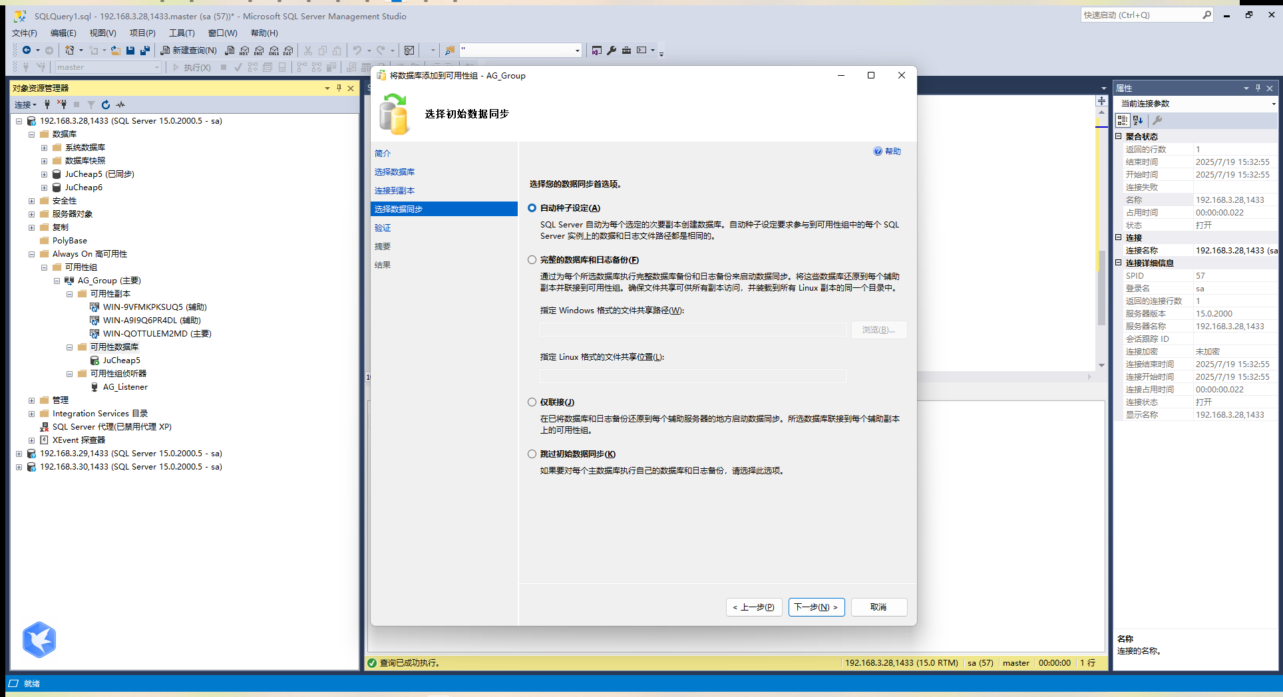The width and height of the screenshot is (1283, 697).
Task: Collapse the 聚合状态 property group
Action: [1119, 136]
